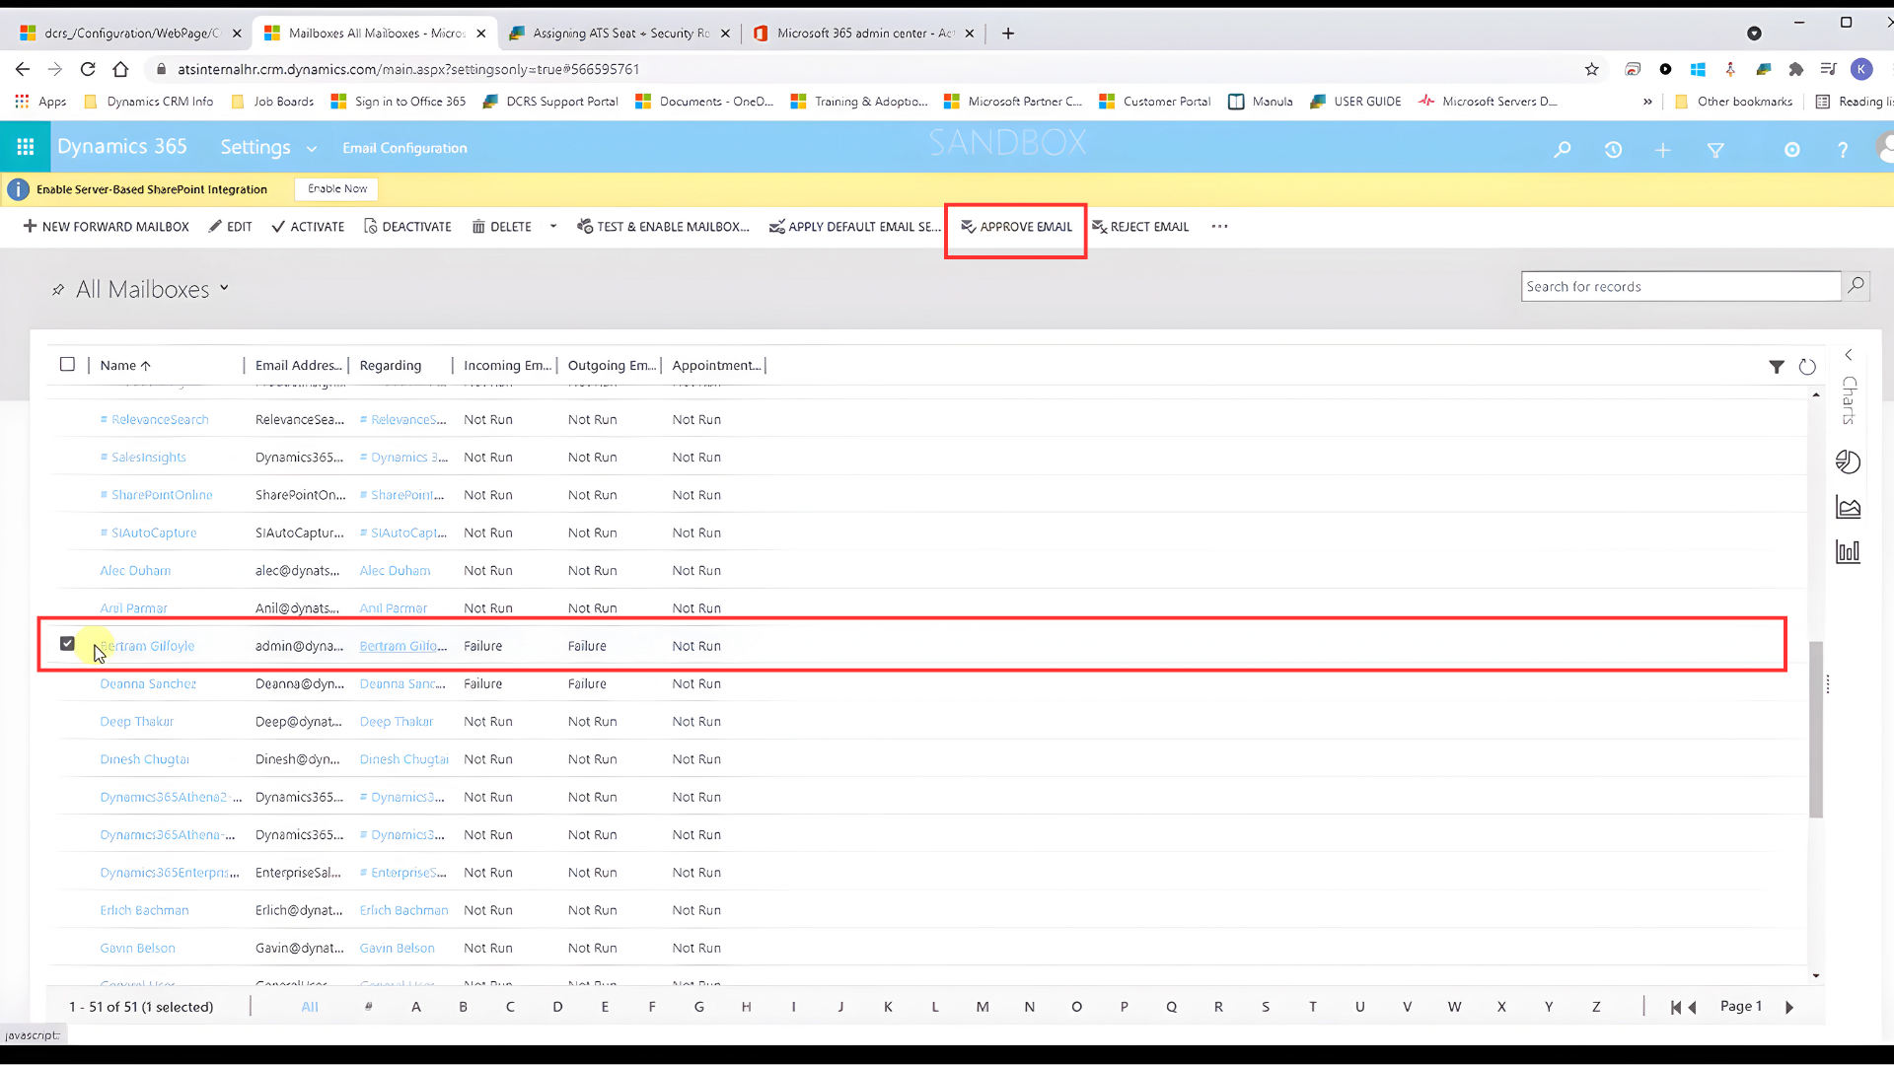This screenshot has height=1065, width=1894.
Task: Show more bookmarks chevron
Action: pos(1647,102)
